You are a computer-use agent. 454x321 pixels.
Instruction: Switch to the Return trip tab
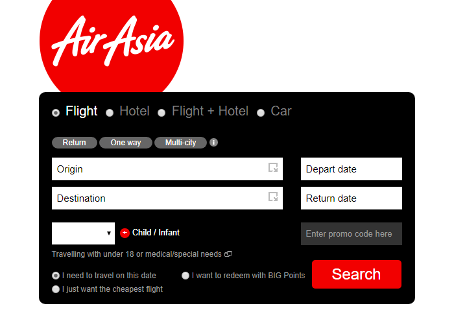(x=74, y=143)
